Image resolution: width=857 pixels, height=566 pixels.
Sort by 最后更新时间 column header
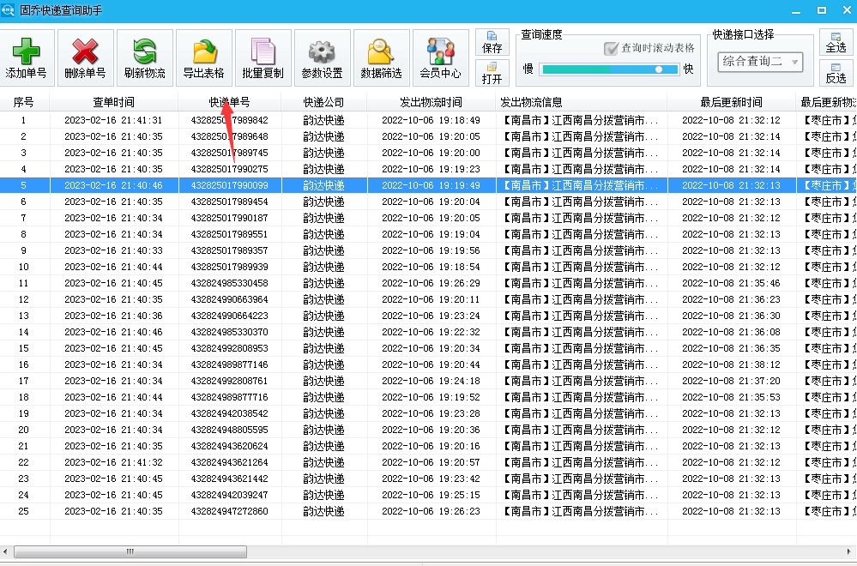tap(731, 102)
